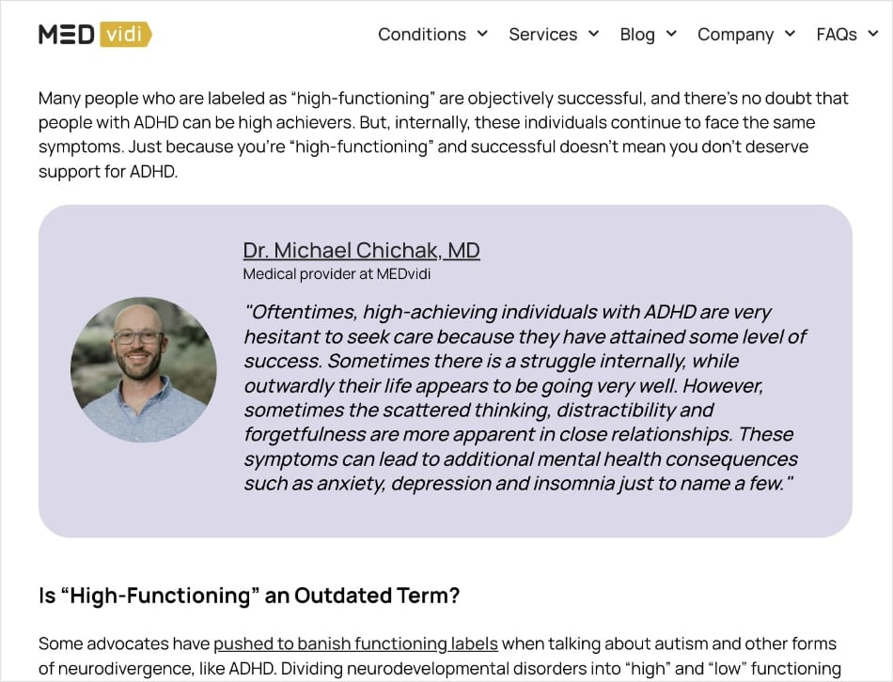The image size is (893, 682).
Task: Expand the FAQs navigation item
Action: 871,35
